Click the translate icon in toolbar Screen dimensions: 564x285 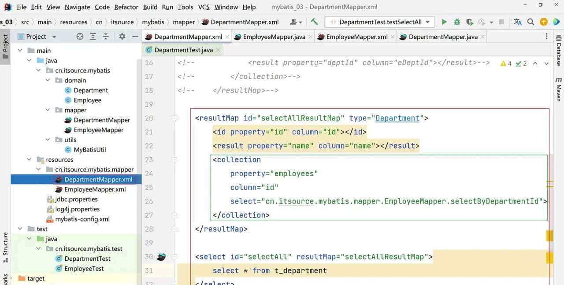point(518,22)
